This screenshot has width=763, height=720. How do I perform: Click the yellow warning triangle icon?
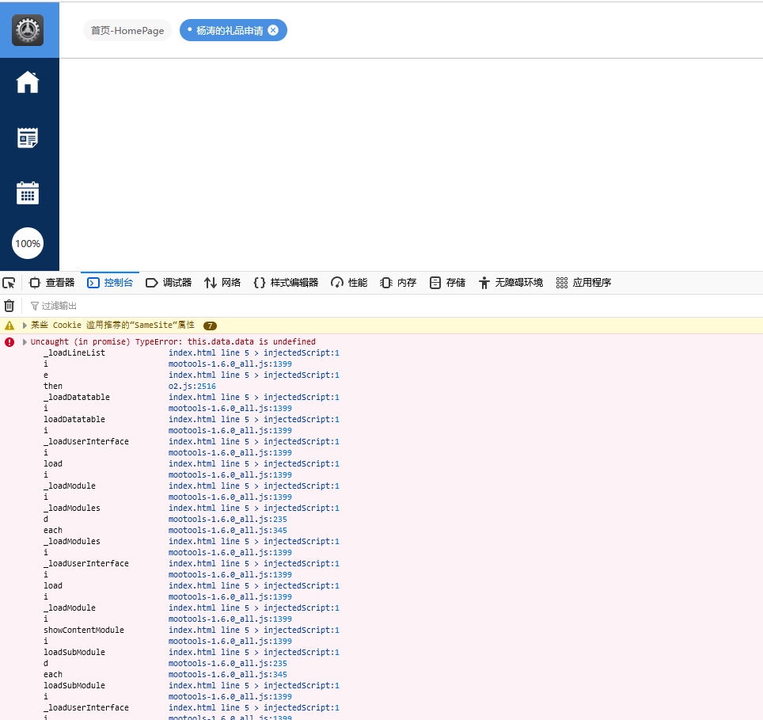click(9, 326)
